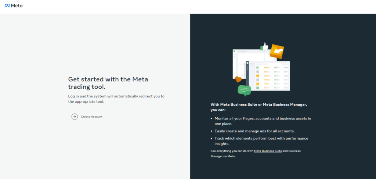Image resolution: width=376 pixels, height=179 pixels.
Task: Click the circled arrow beside Create Account
Action: [75, 117]
